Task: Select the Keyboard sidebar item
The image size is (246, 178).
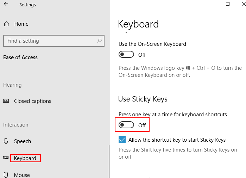Action: click(x=25, y=158)
